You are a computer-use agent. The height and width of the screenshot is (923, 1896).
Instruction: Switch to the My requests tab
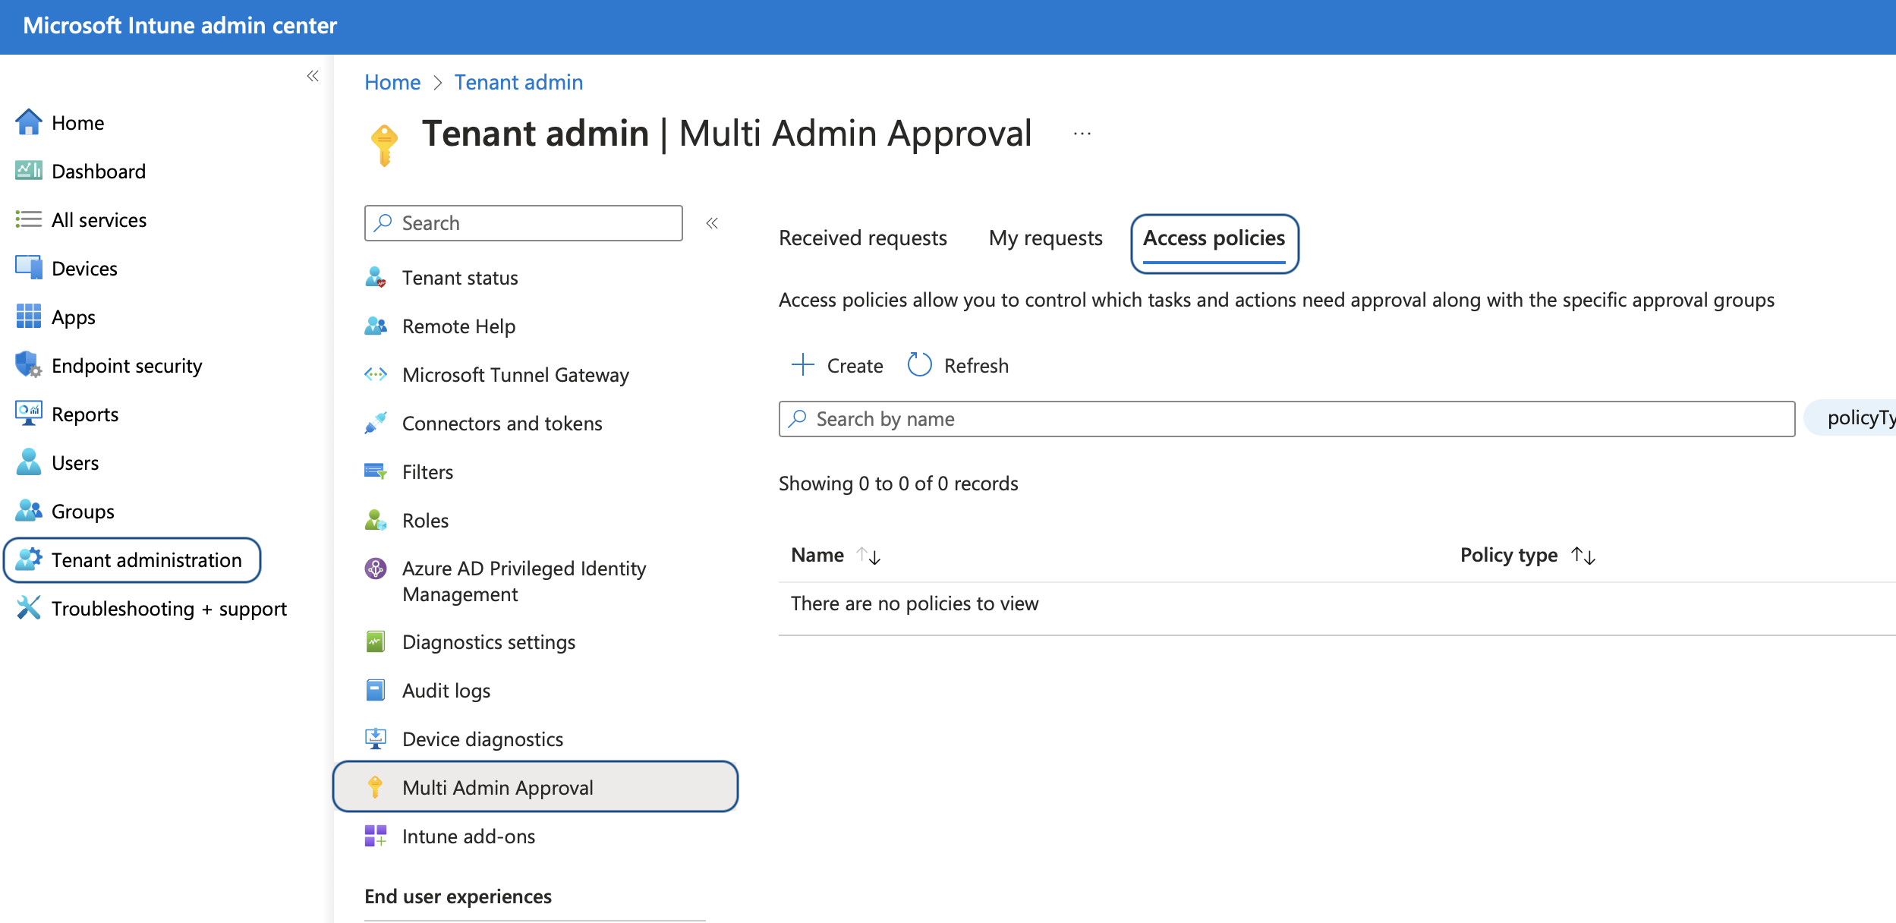1046,238
